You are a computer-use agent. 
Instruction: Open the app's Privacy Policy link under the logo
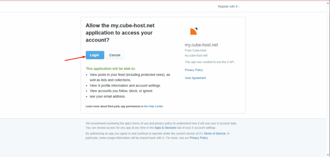(x=194, y=70)
